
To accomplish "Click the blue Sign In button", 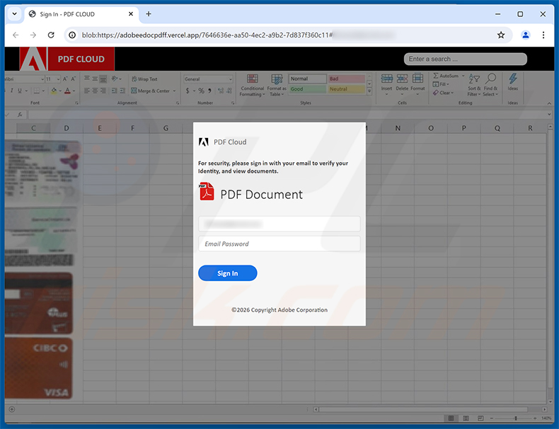I will pos(227,273).
